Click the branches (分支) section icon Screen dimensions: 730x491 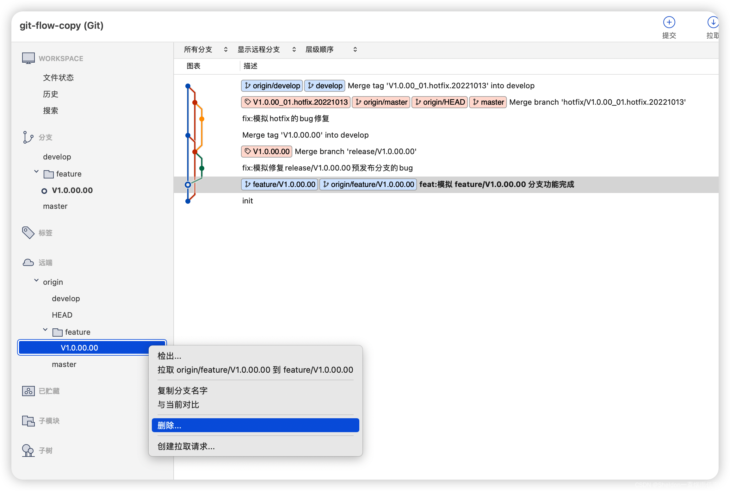[x=28, y=137]
